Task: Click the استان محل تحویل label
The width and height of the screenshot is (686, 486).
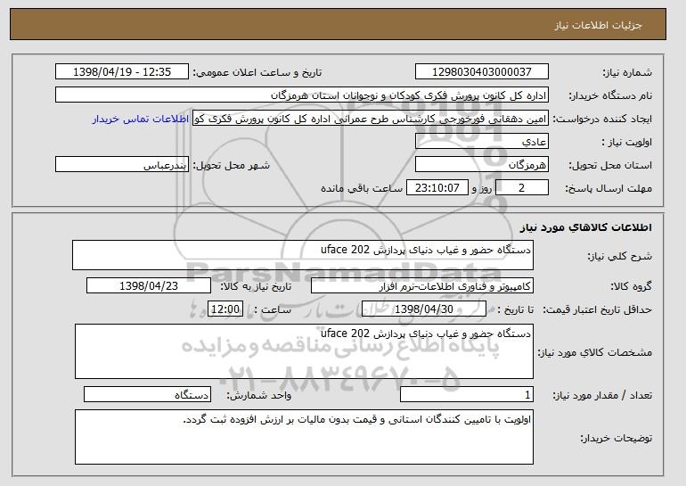Action: tap(610, 166)
